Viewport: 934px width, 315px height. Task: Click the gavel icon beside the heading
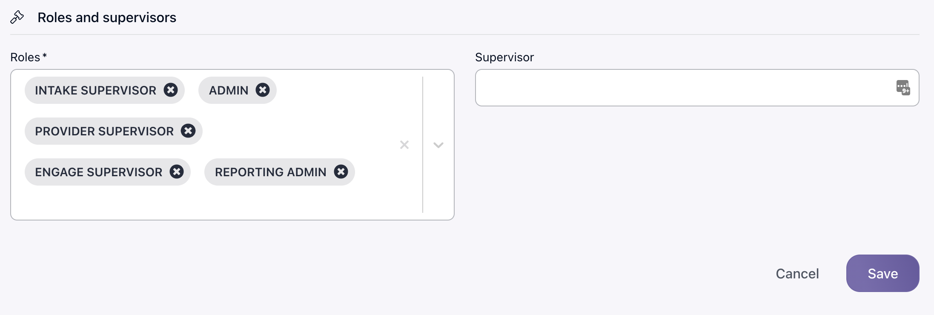coord(17,17)
